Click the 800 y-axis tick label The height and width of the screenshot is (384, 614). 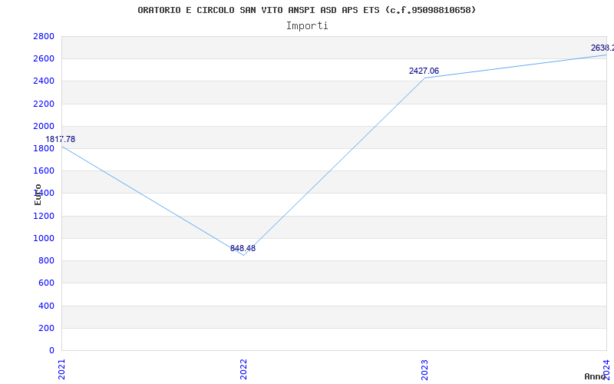[x=46, y=261]
